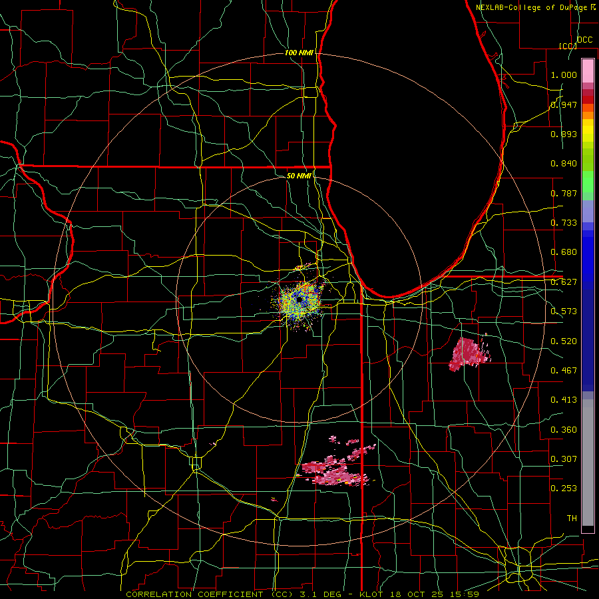Click the multicolored echo cluster at the radar site
Image resolution: width=599 pixels, height=599 pixels.
[300, 301]
